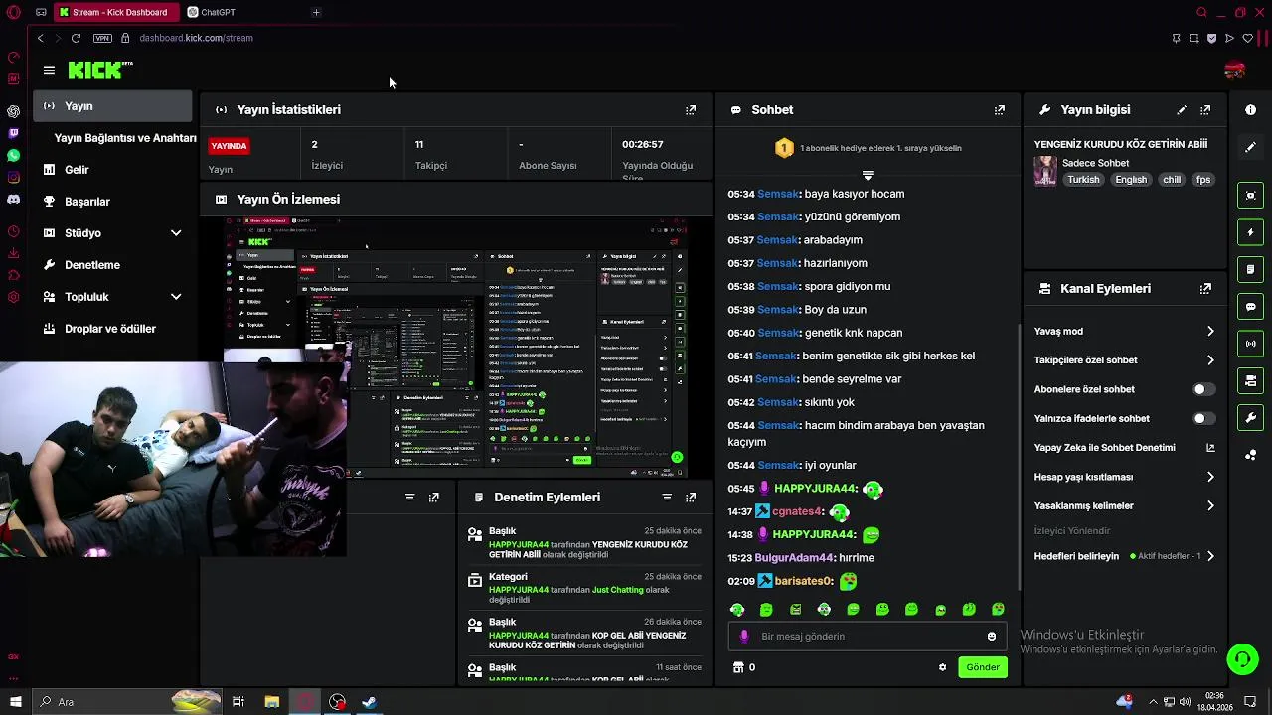Toggle Abonelere özel sohbet switch
The image size is (1272, 715).
[x=1203, y=389]
